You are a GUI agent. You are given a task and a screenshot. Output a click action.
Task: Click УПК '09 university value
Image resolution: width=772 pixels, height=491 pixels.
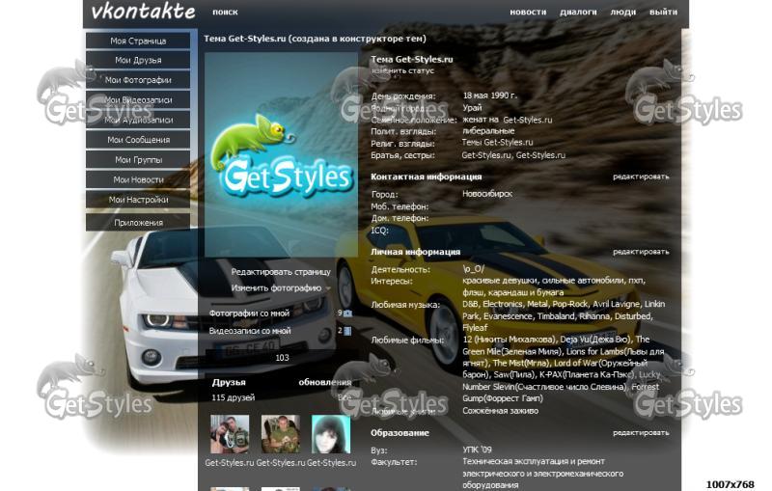click(x=477, y=450)
